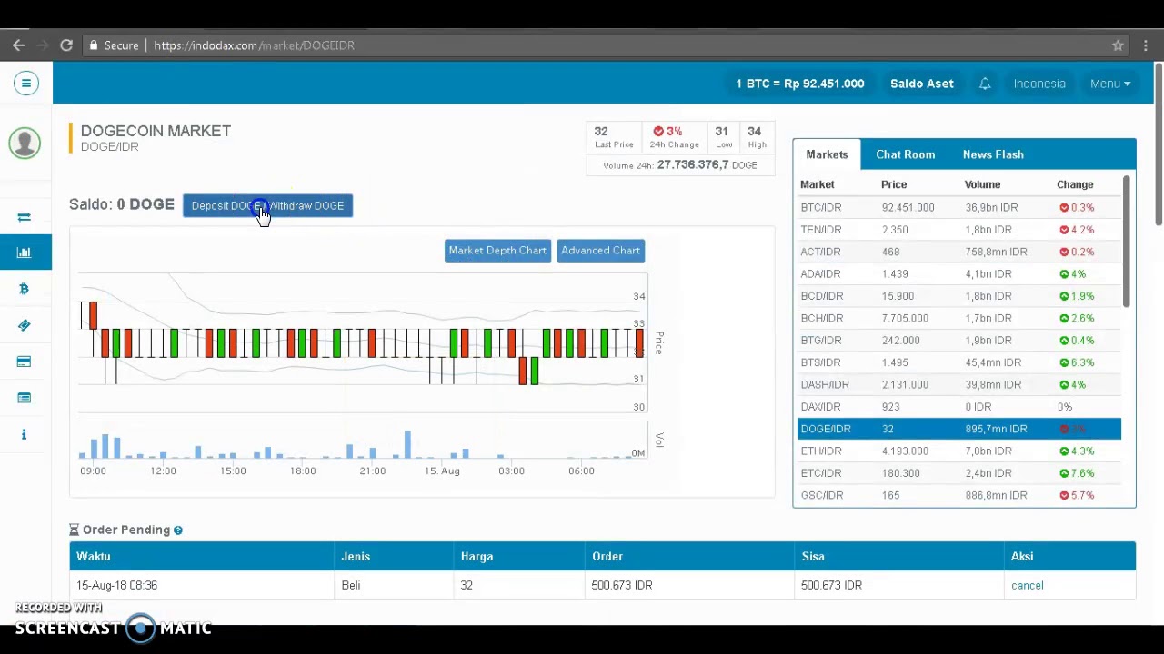Select the BTG/IDR market row
Viewport: 1164px width, 654px height.
click(959, 340)
